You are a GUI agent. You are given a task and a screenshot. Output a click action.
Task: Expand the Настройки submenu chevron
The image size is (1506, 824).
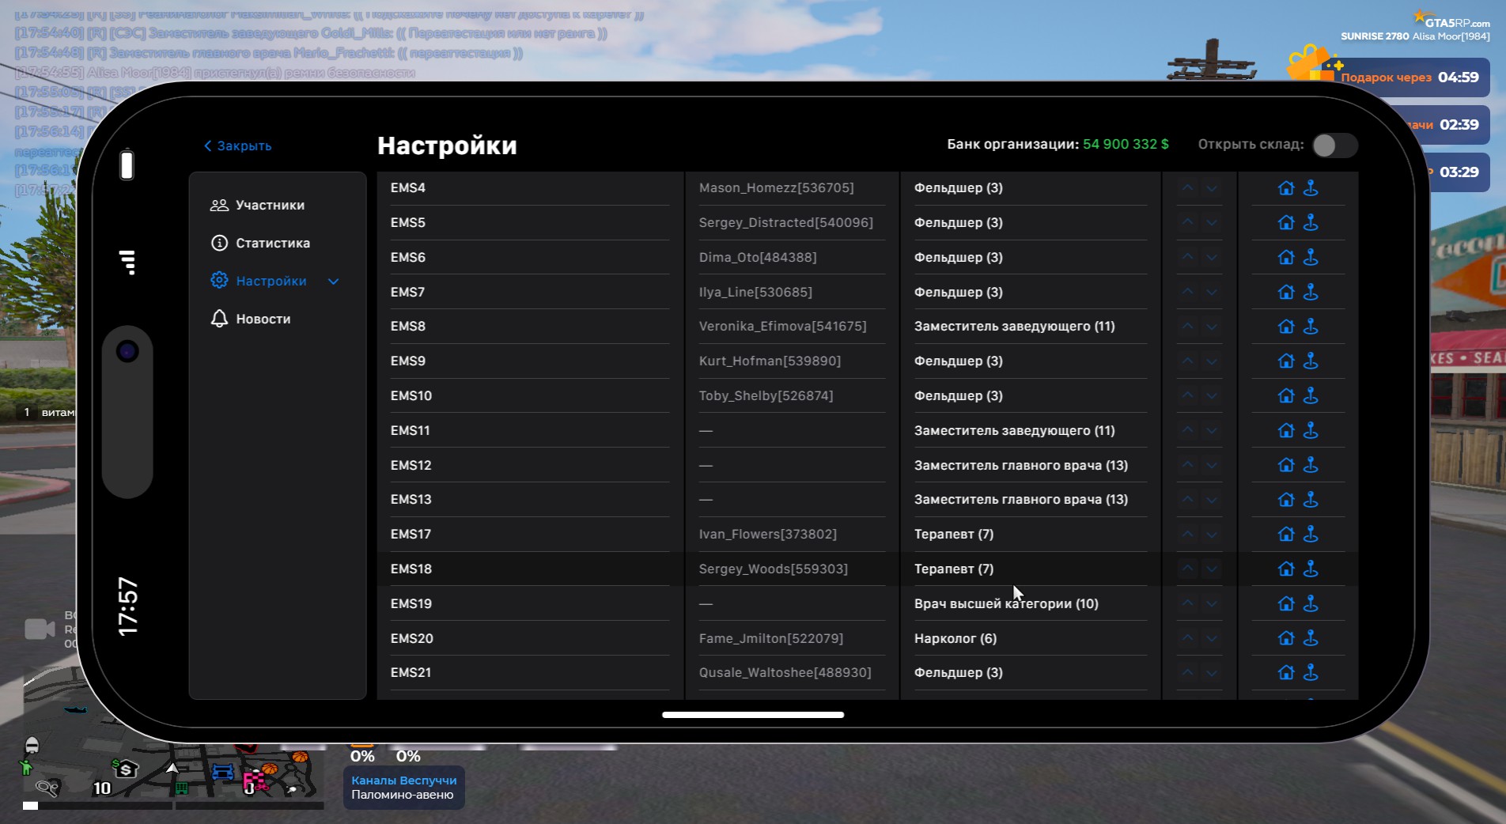pos(334,282)
